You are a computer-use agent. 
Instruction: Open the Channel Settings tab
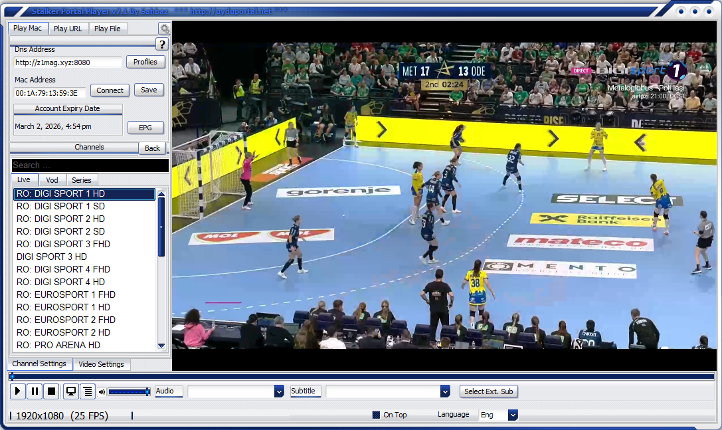(39, 364)
